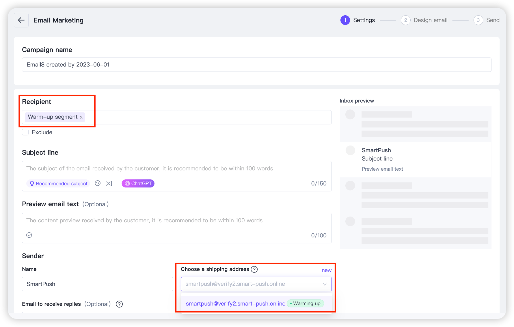Open Recommended subject suggestions
This screenshot has width=514, height=327.
[58, 183]
